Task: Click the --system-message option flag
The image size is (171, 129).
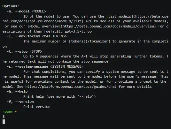Action: tap(32, 66)
